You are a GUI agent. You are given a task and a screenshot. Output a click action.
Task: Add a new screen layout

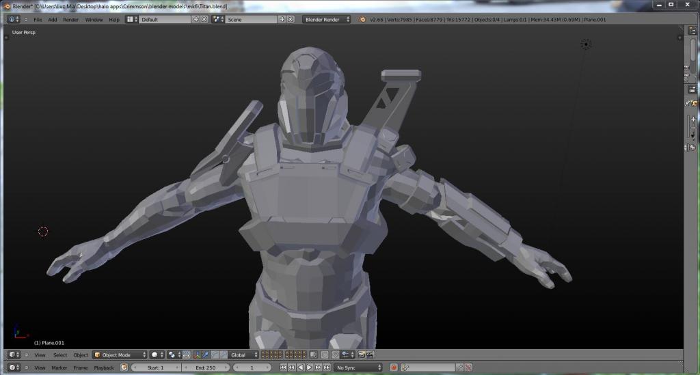tap(196, 20)
